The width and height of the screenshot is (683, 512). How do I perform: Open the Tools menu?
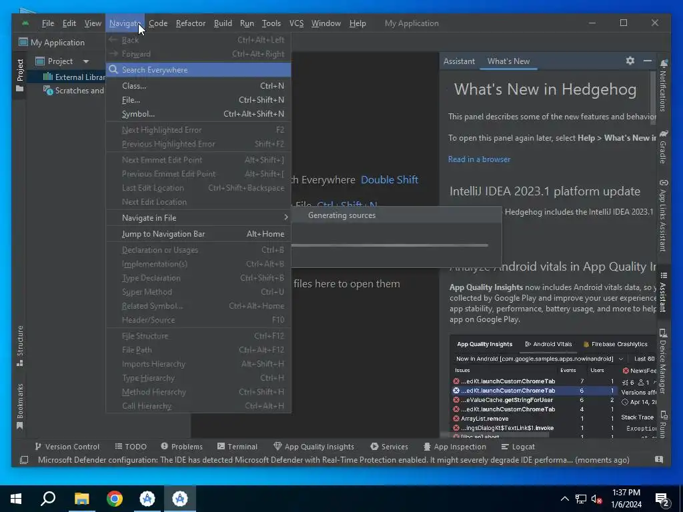[271, 23]
